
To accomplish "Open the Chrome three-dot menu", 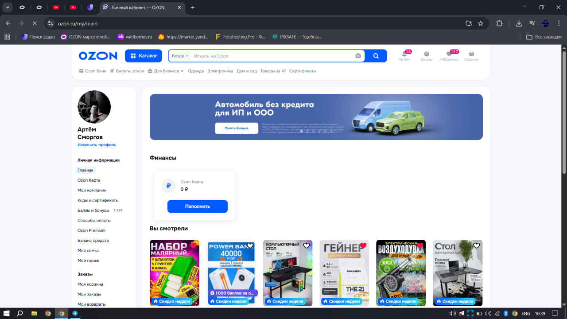I will tap(558, 23).
